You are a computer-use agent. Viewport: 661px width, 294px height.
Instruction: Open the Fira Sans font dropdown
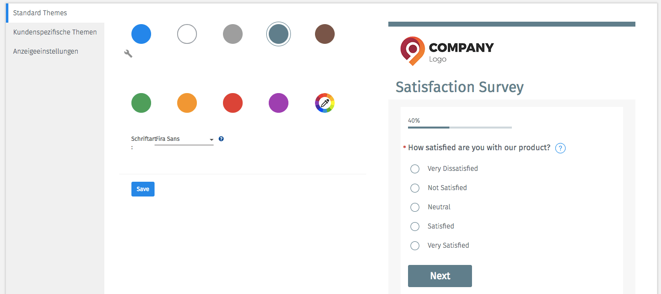(x=184, y=139)
